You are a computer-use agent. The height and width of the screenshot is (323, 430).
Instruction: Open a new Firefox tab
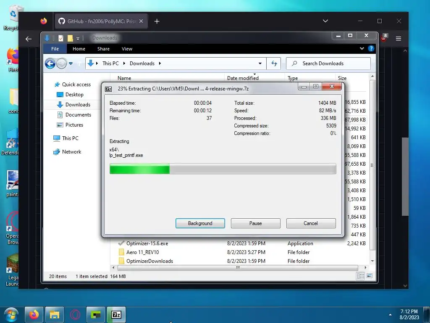(x=157, y=21)
